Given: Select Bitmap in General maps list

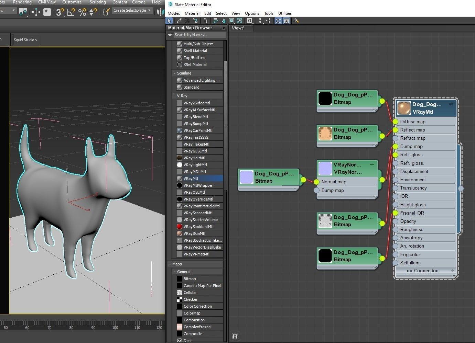Looking at the screenshot, I should tap(199, 279).
